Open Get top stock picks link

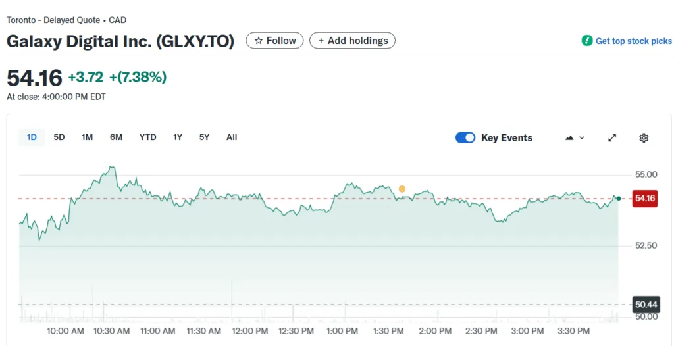click(633, 41)
